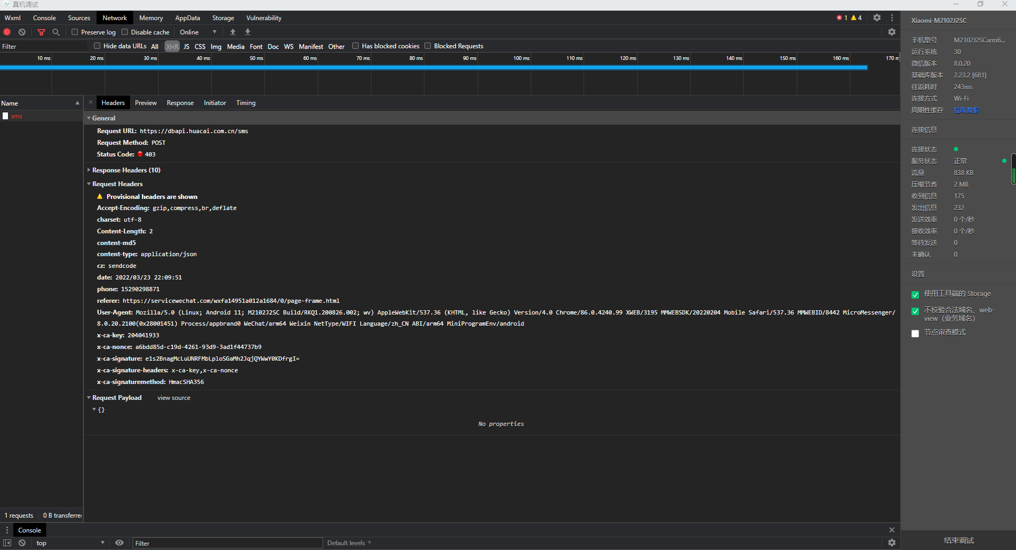The width and height of the screenshot is (1016, 550).
Task: Switch to the Sources tab
Action: (x=79, y=18)
